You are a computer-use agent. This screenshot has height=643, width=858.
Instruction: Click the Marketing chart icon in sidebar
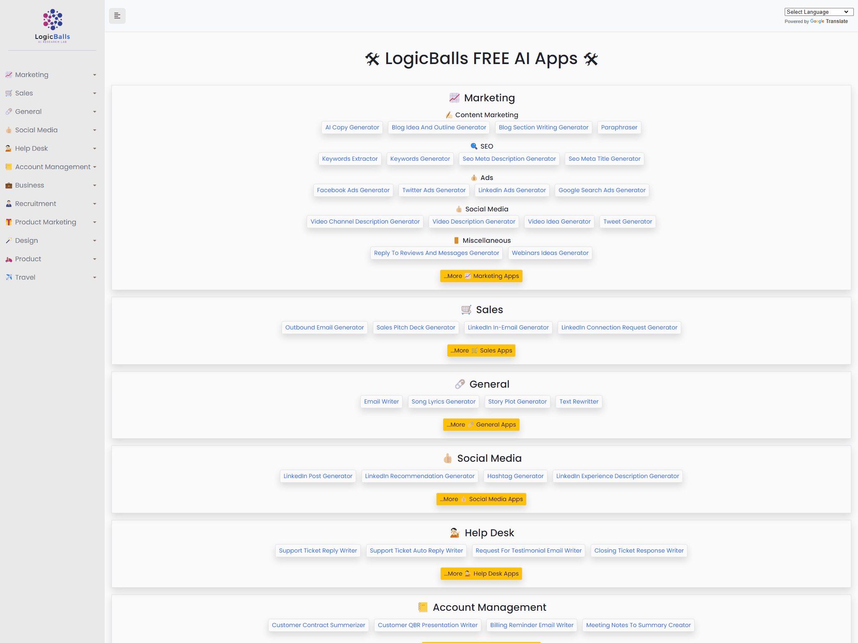point(9,75)
